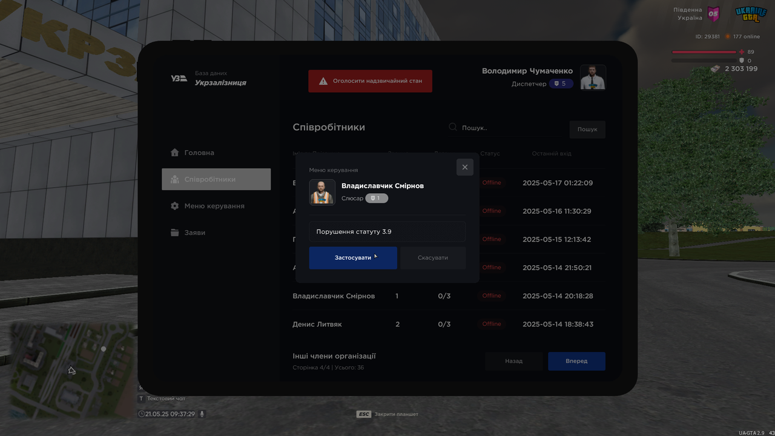This screenshot has height=436, width=775.
Task: Click the red health bar
Action: point(704,52)
